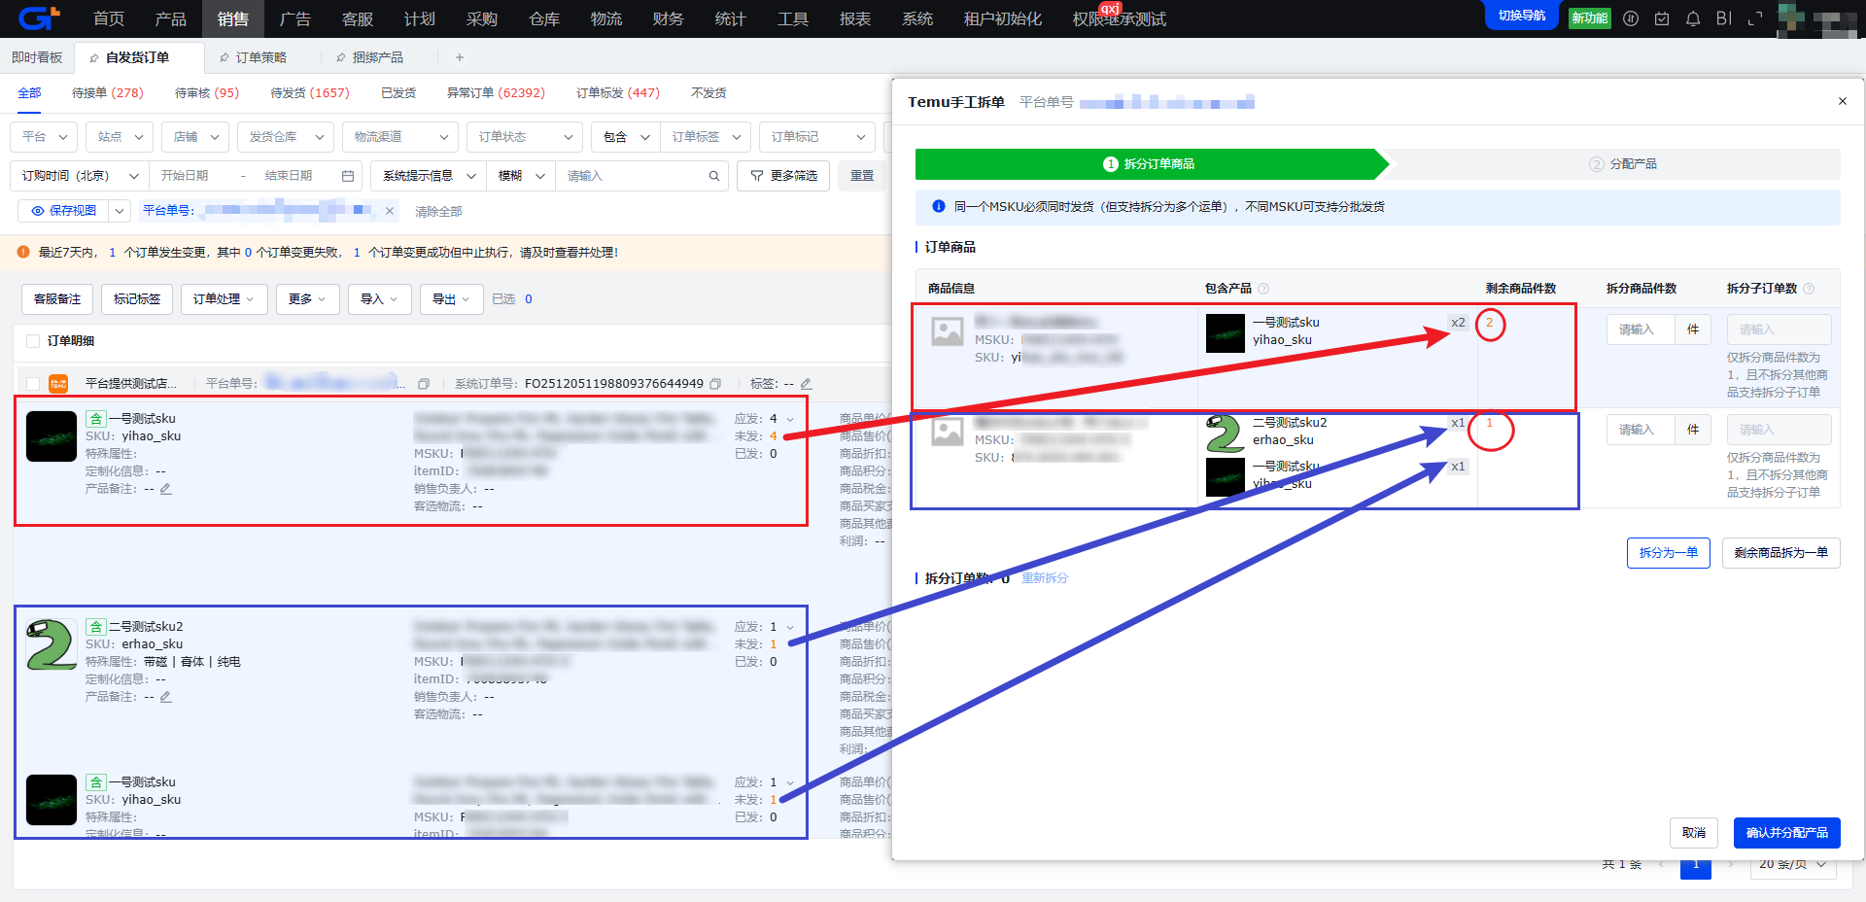Switch to the 待审核 (95) tab
Viewport: 1866px width, 902px height.
[x=207, y=93]
